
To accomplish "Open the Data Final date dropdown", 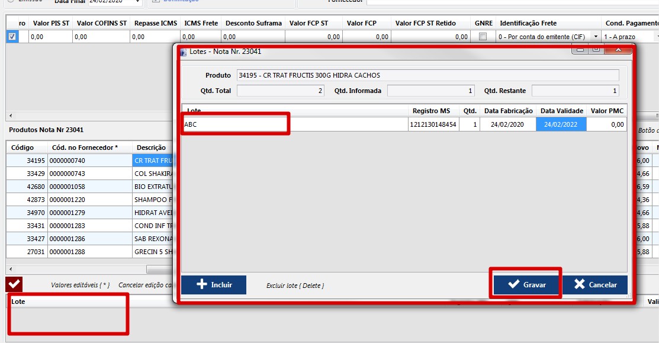I will coord(137,2).
